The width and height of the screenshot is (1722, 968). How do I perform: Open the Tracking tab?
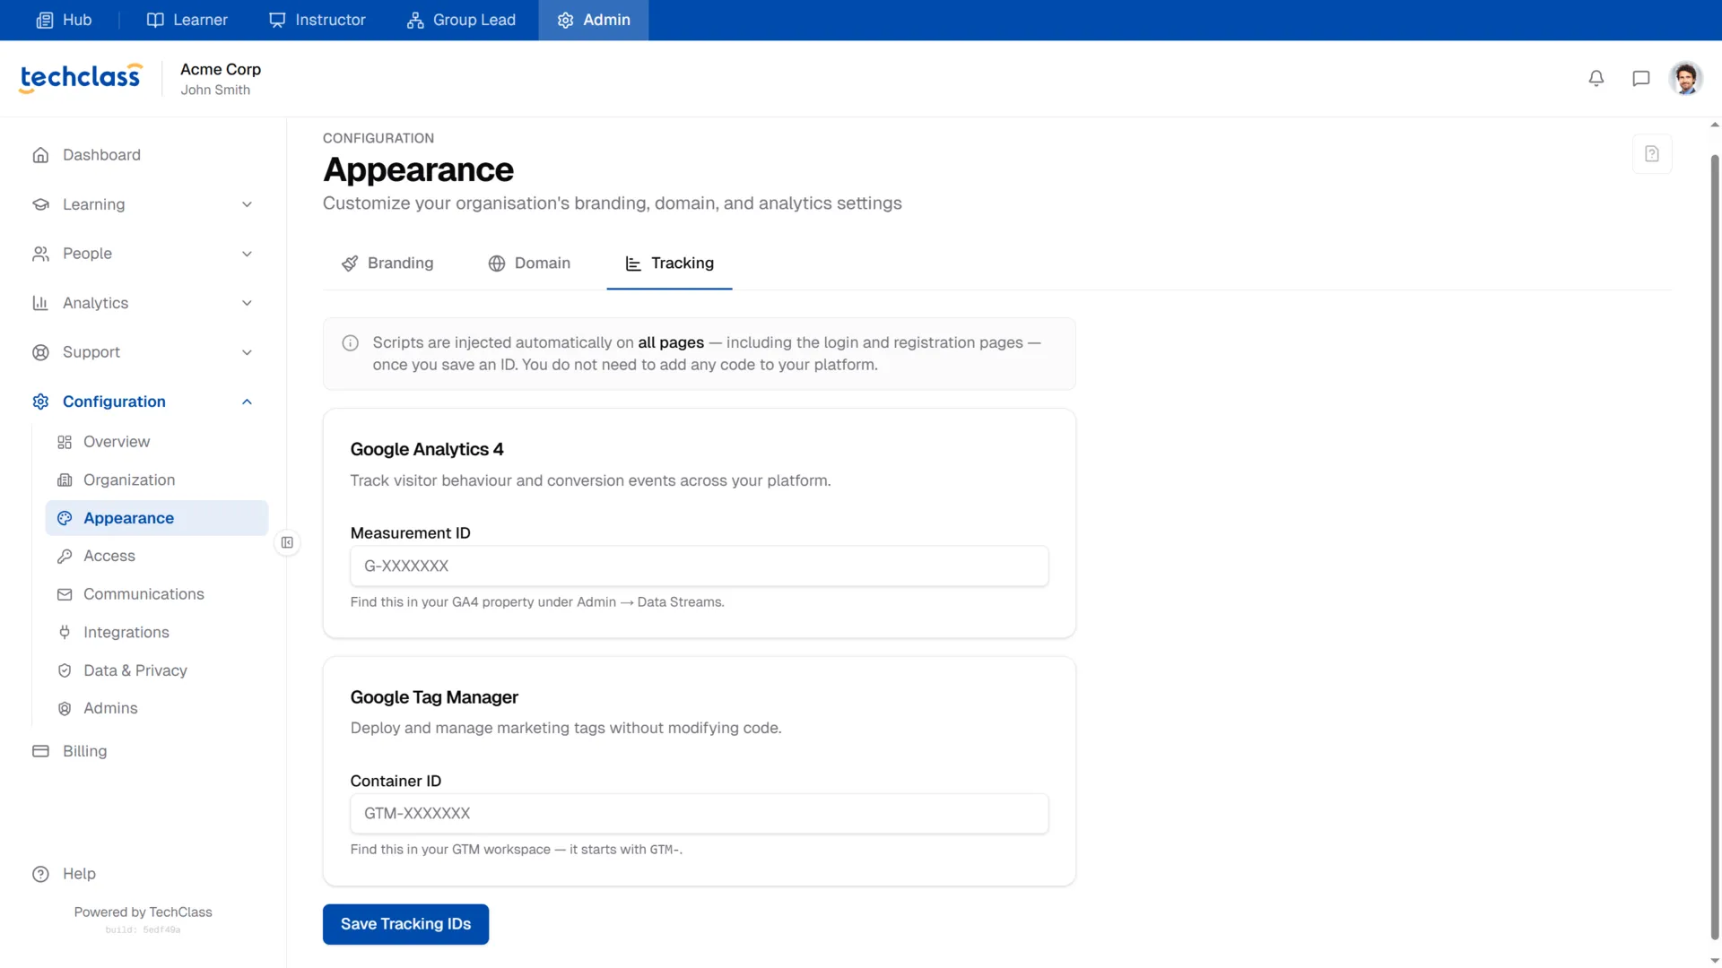pos(669,264)
